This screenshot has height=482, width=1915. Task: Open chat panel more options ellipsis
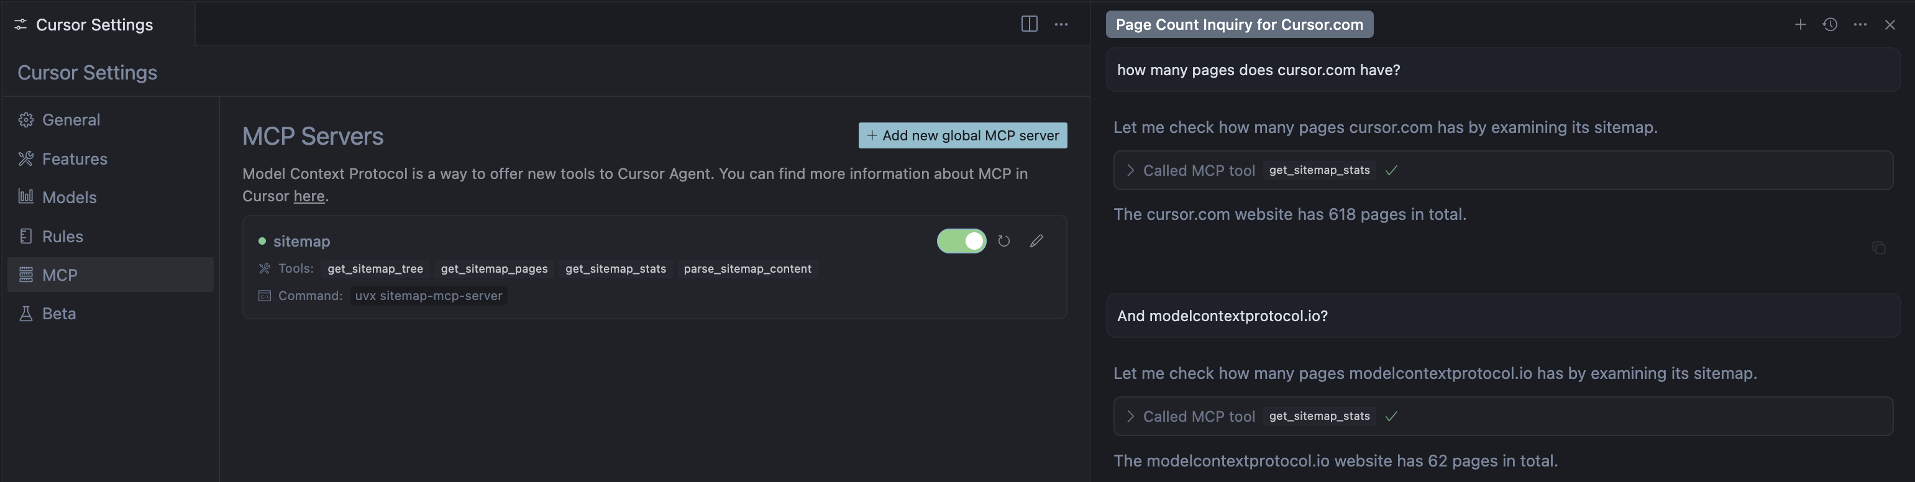[x=1860, y=24]
